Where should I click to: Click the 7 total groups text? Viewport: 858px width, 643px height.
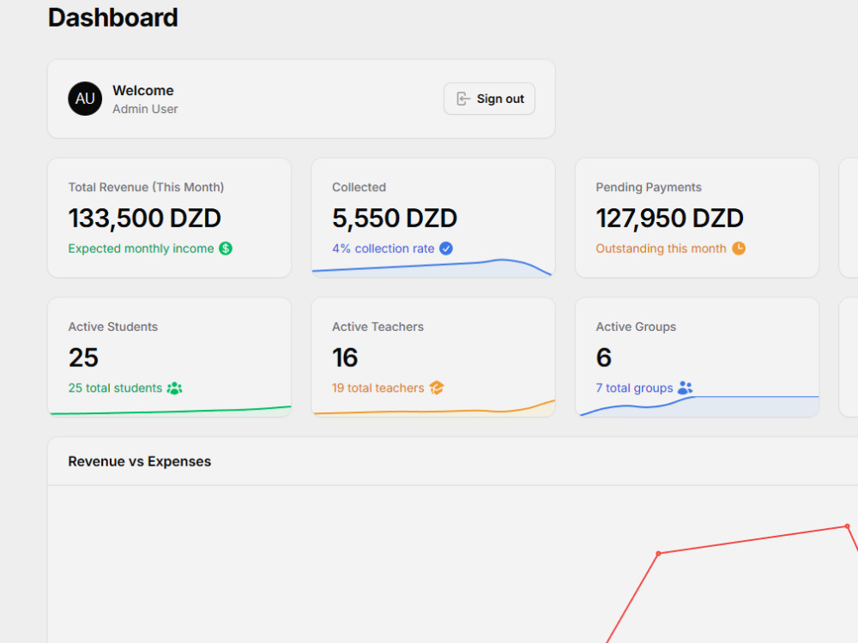634,388
